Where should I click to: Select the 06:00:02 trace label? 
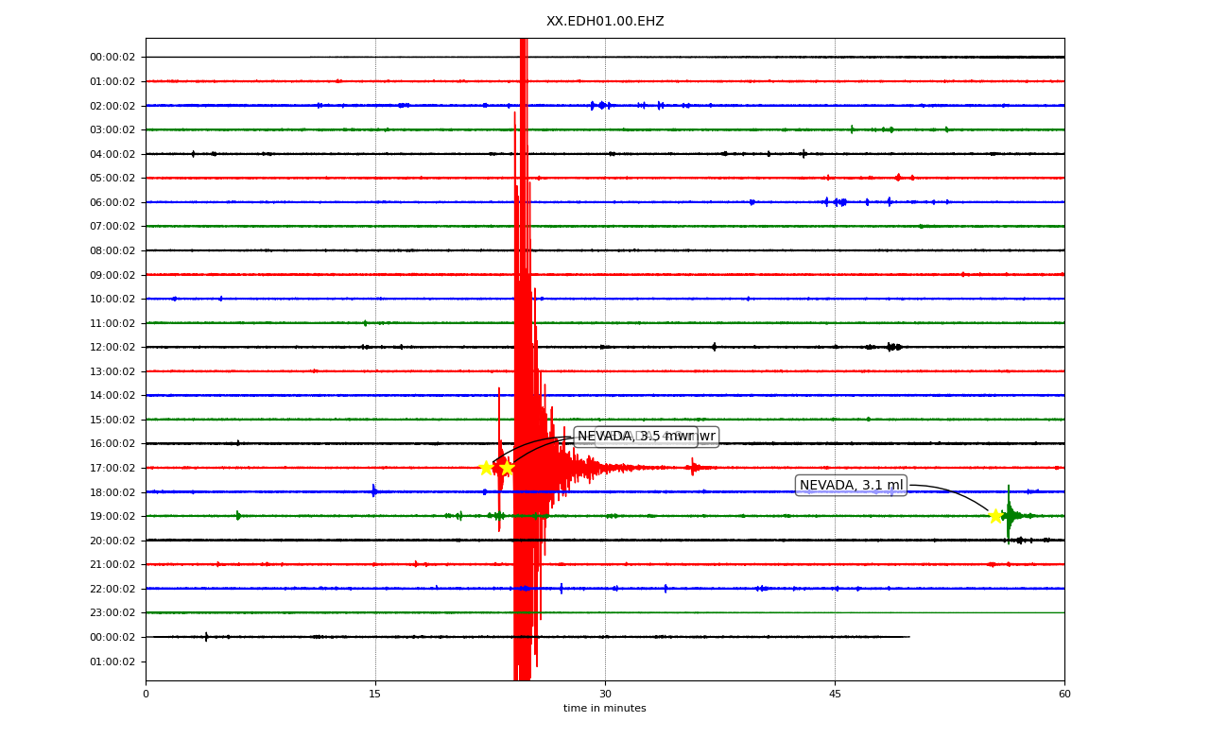(x=112, y=202)
